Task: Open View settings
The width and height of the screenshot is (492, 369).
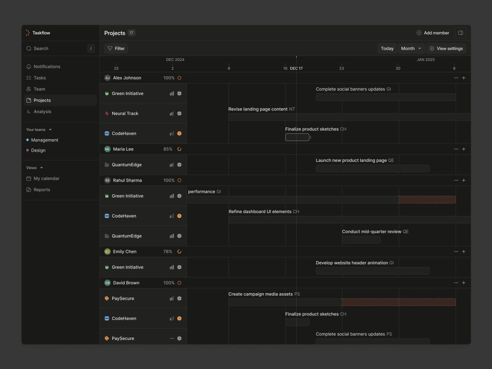Action: [446, 48]
